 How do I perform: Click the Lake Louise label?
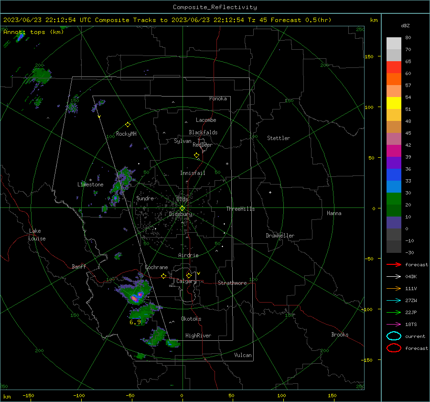click(x=37, y=235)
